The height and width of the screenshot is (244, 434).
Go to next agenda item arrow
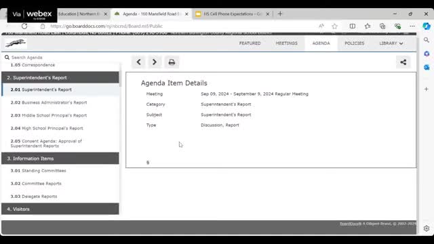pyautogui.click(x=155, y=62)
